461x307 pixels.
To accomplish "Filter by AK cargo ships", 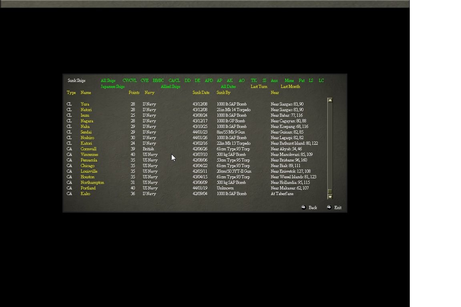I will coord(230,80).
